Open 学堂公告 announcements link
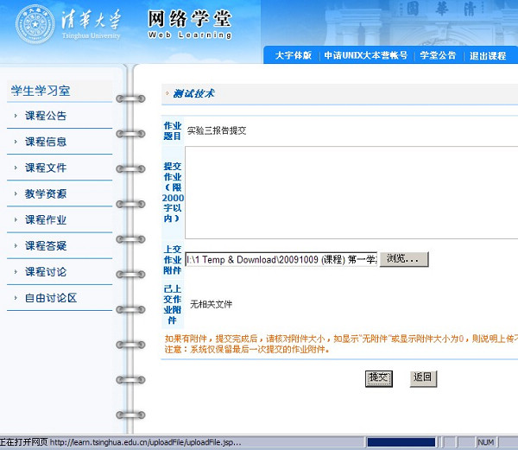 pos(438,55)
